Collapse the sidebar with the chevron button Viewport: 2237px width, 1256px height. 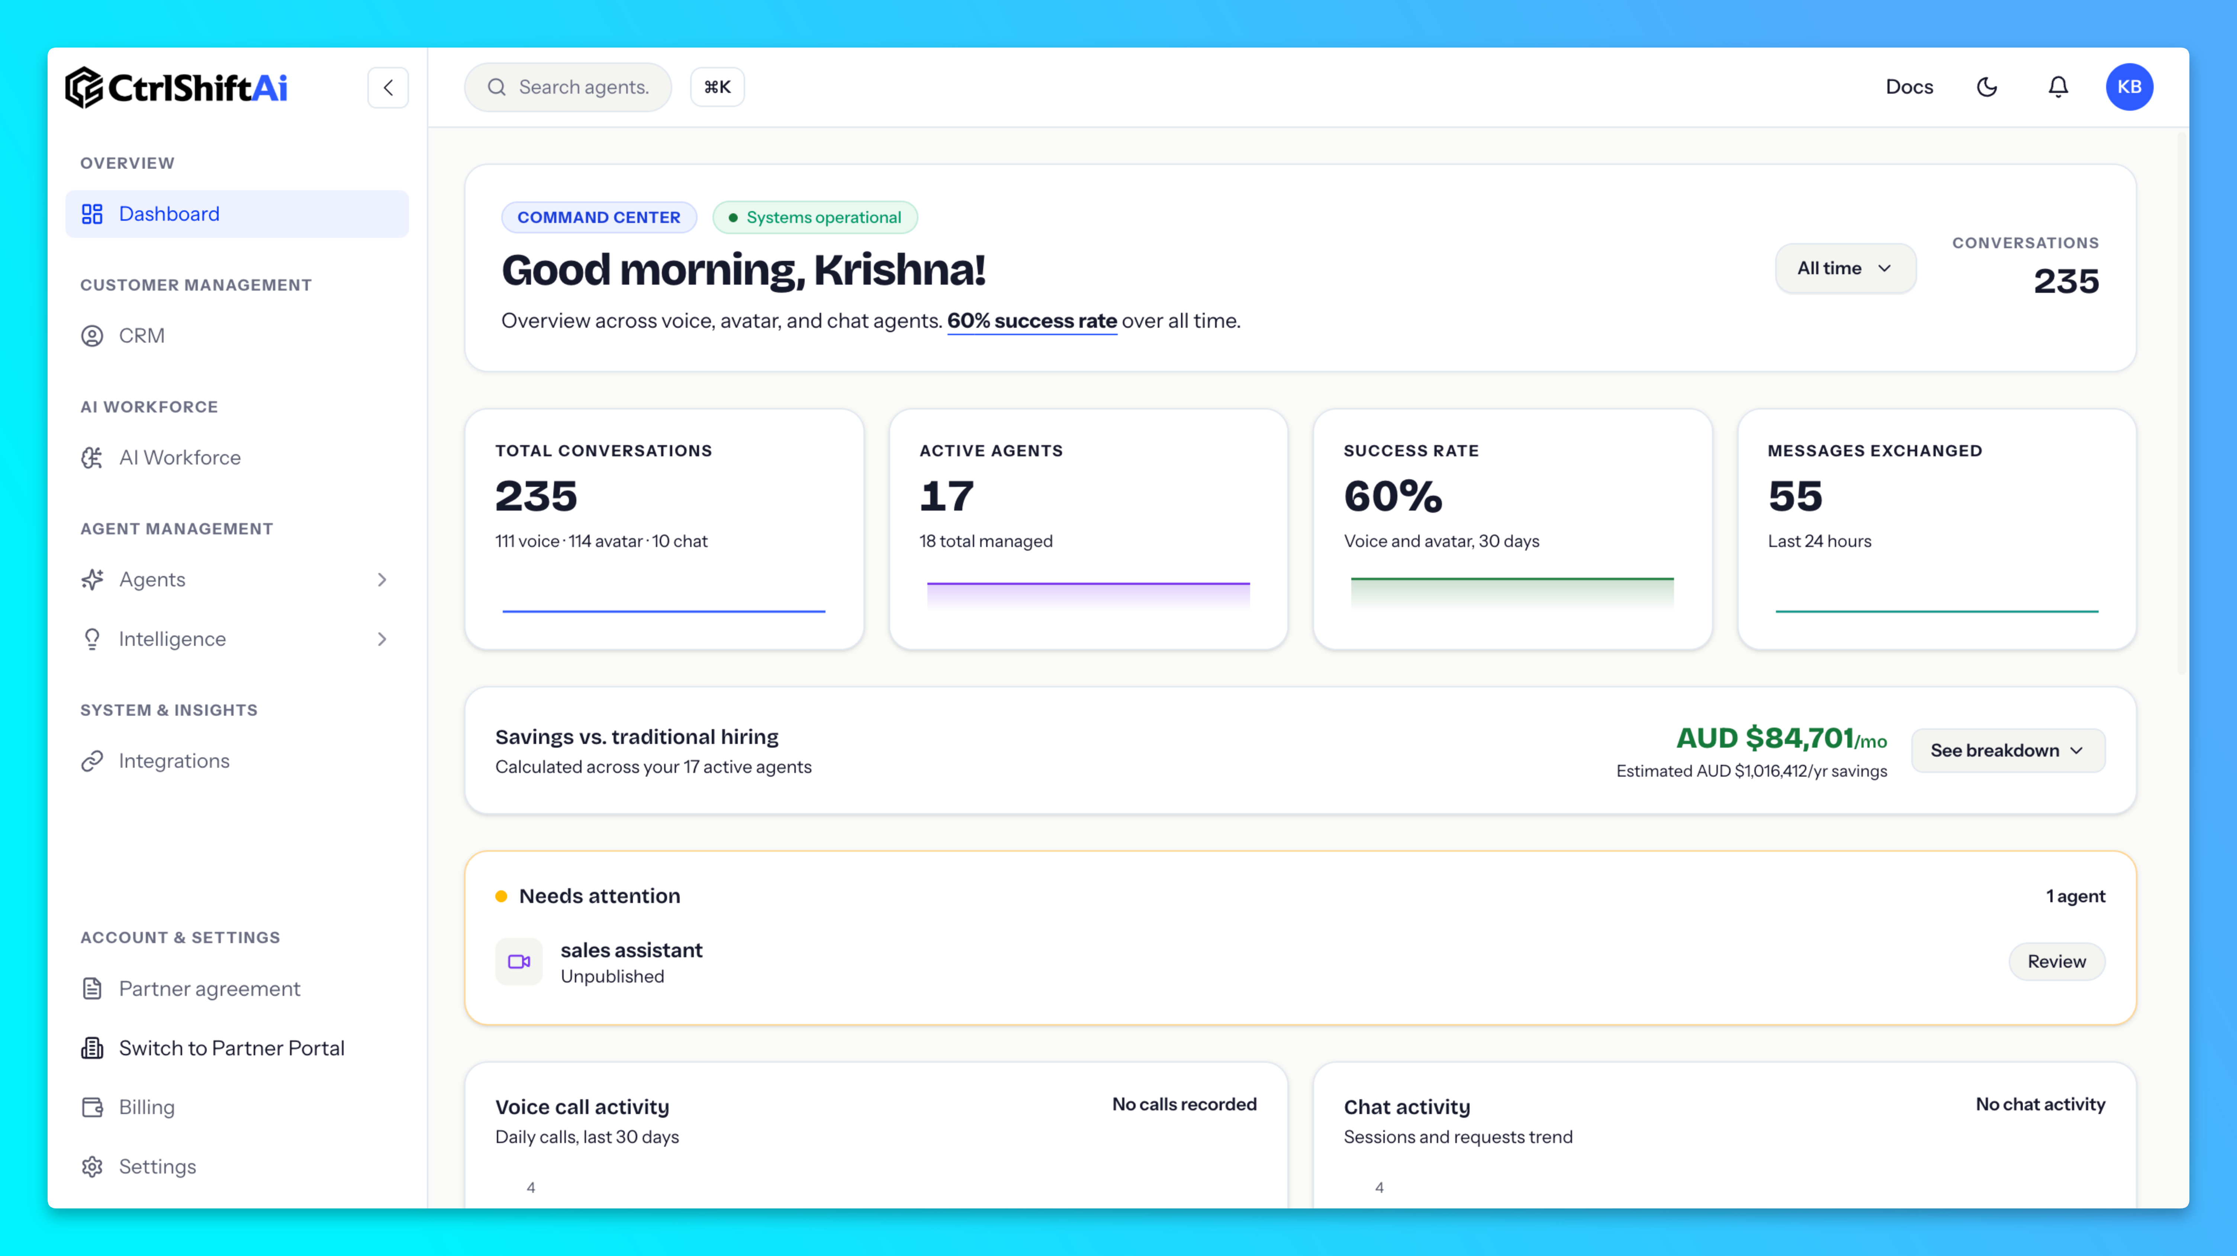coord(388,88)
